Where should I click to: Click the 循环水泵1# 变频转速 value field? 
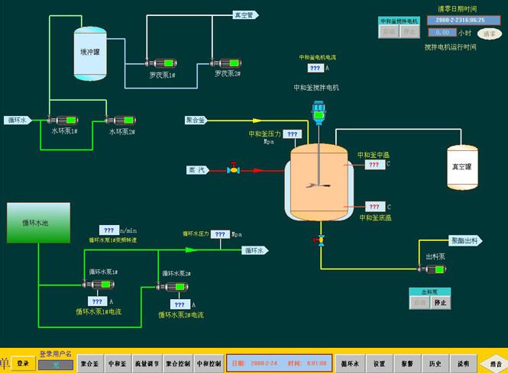(x=108, y=230)
